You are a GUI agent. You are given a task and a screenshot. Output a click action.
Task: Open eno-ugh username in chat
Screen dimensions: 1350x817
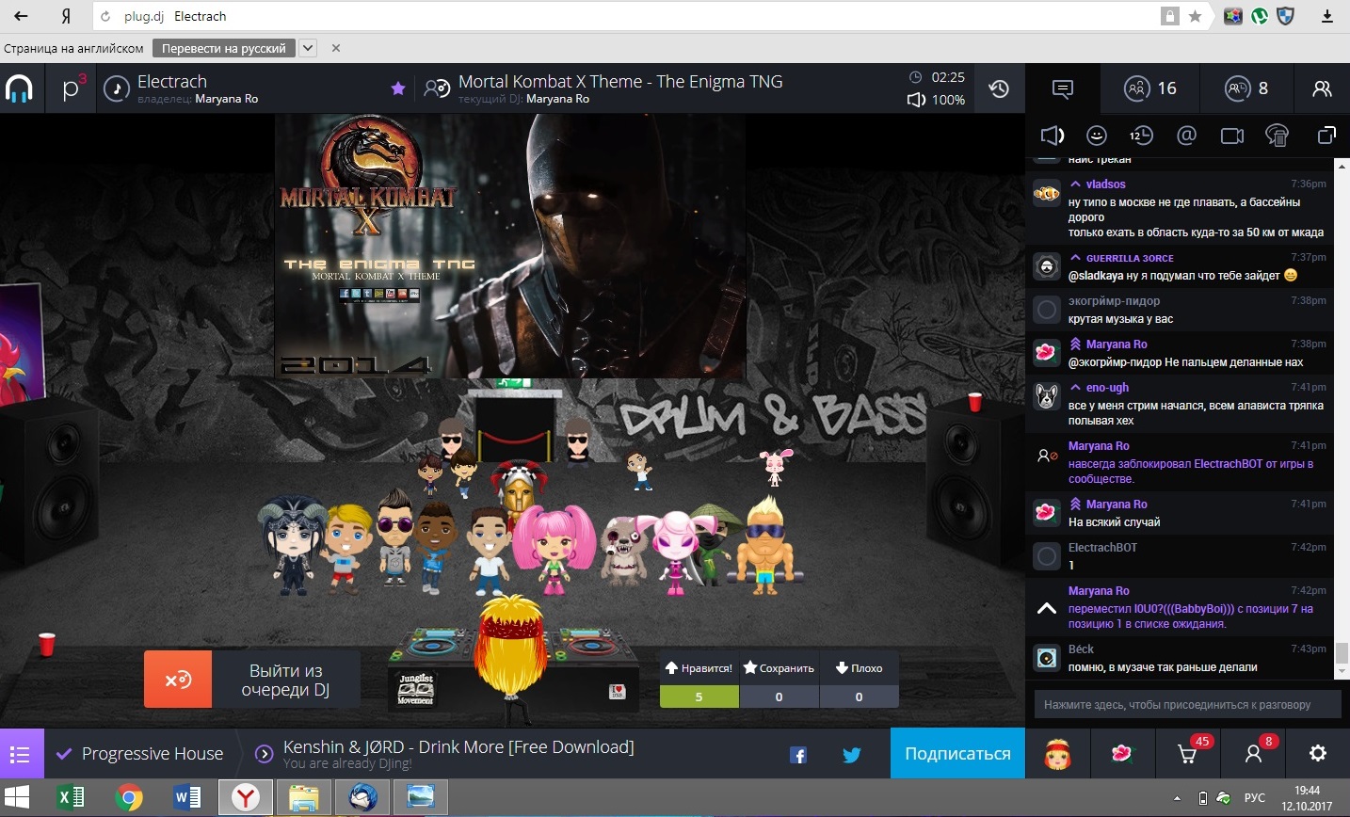pos(1107,388)
